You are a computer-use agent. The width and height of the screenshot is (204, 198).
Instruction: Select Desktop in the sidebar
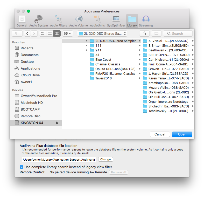(36, 62)
